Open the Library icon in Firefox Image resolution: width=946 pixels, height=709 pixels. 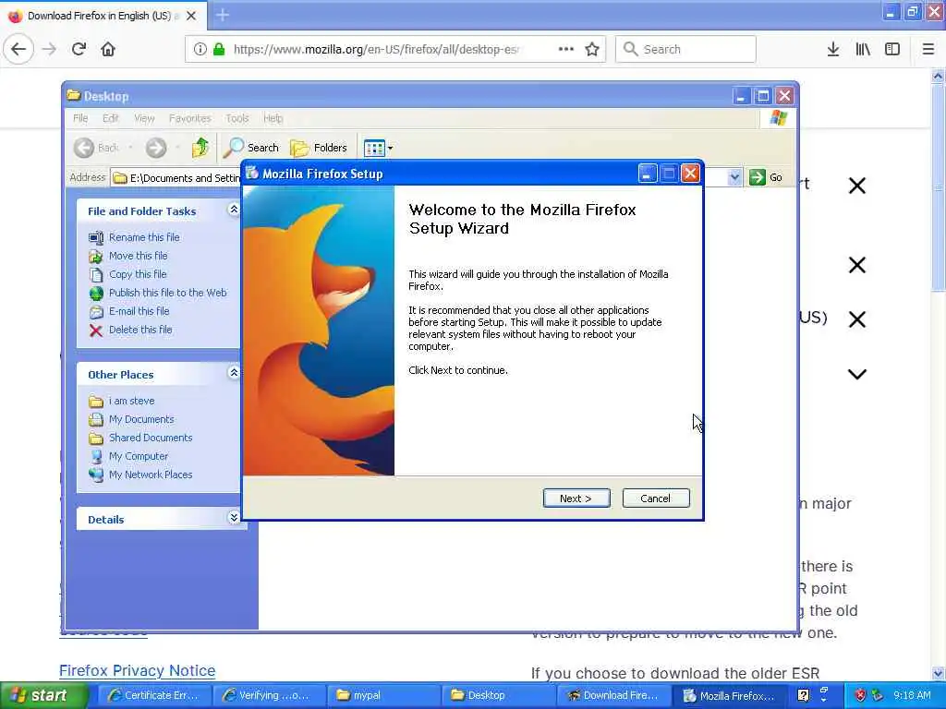pos(863,49)
